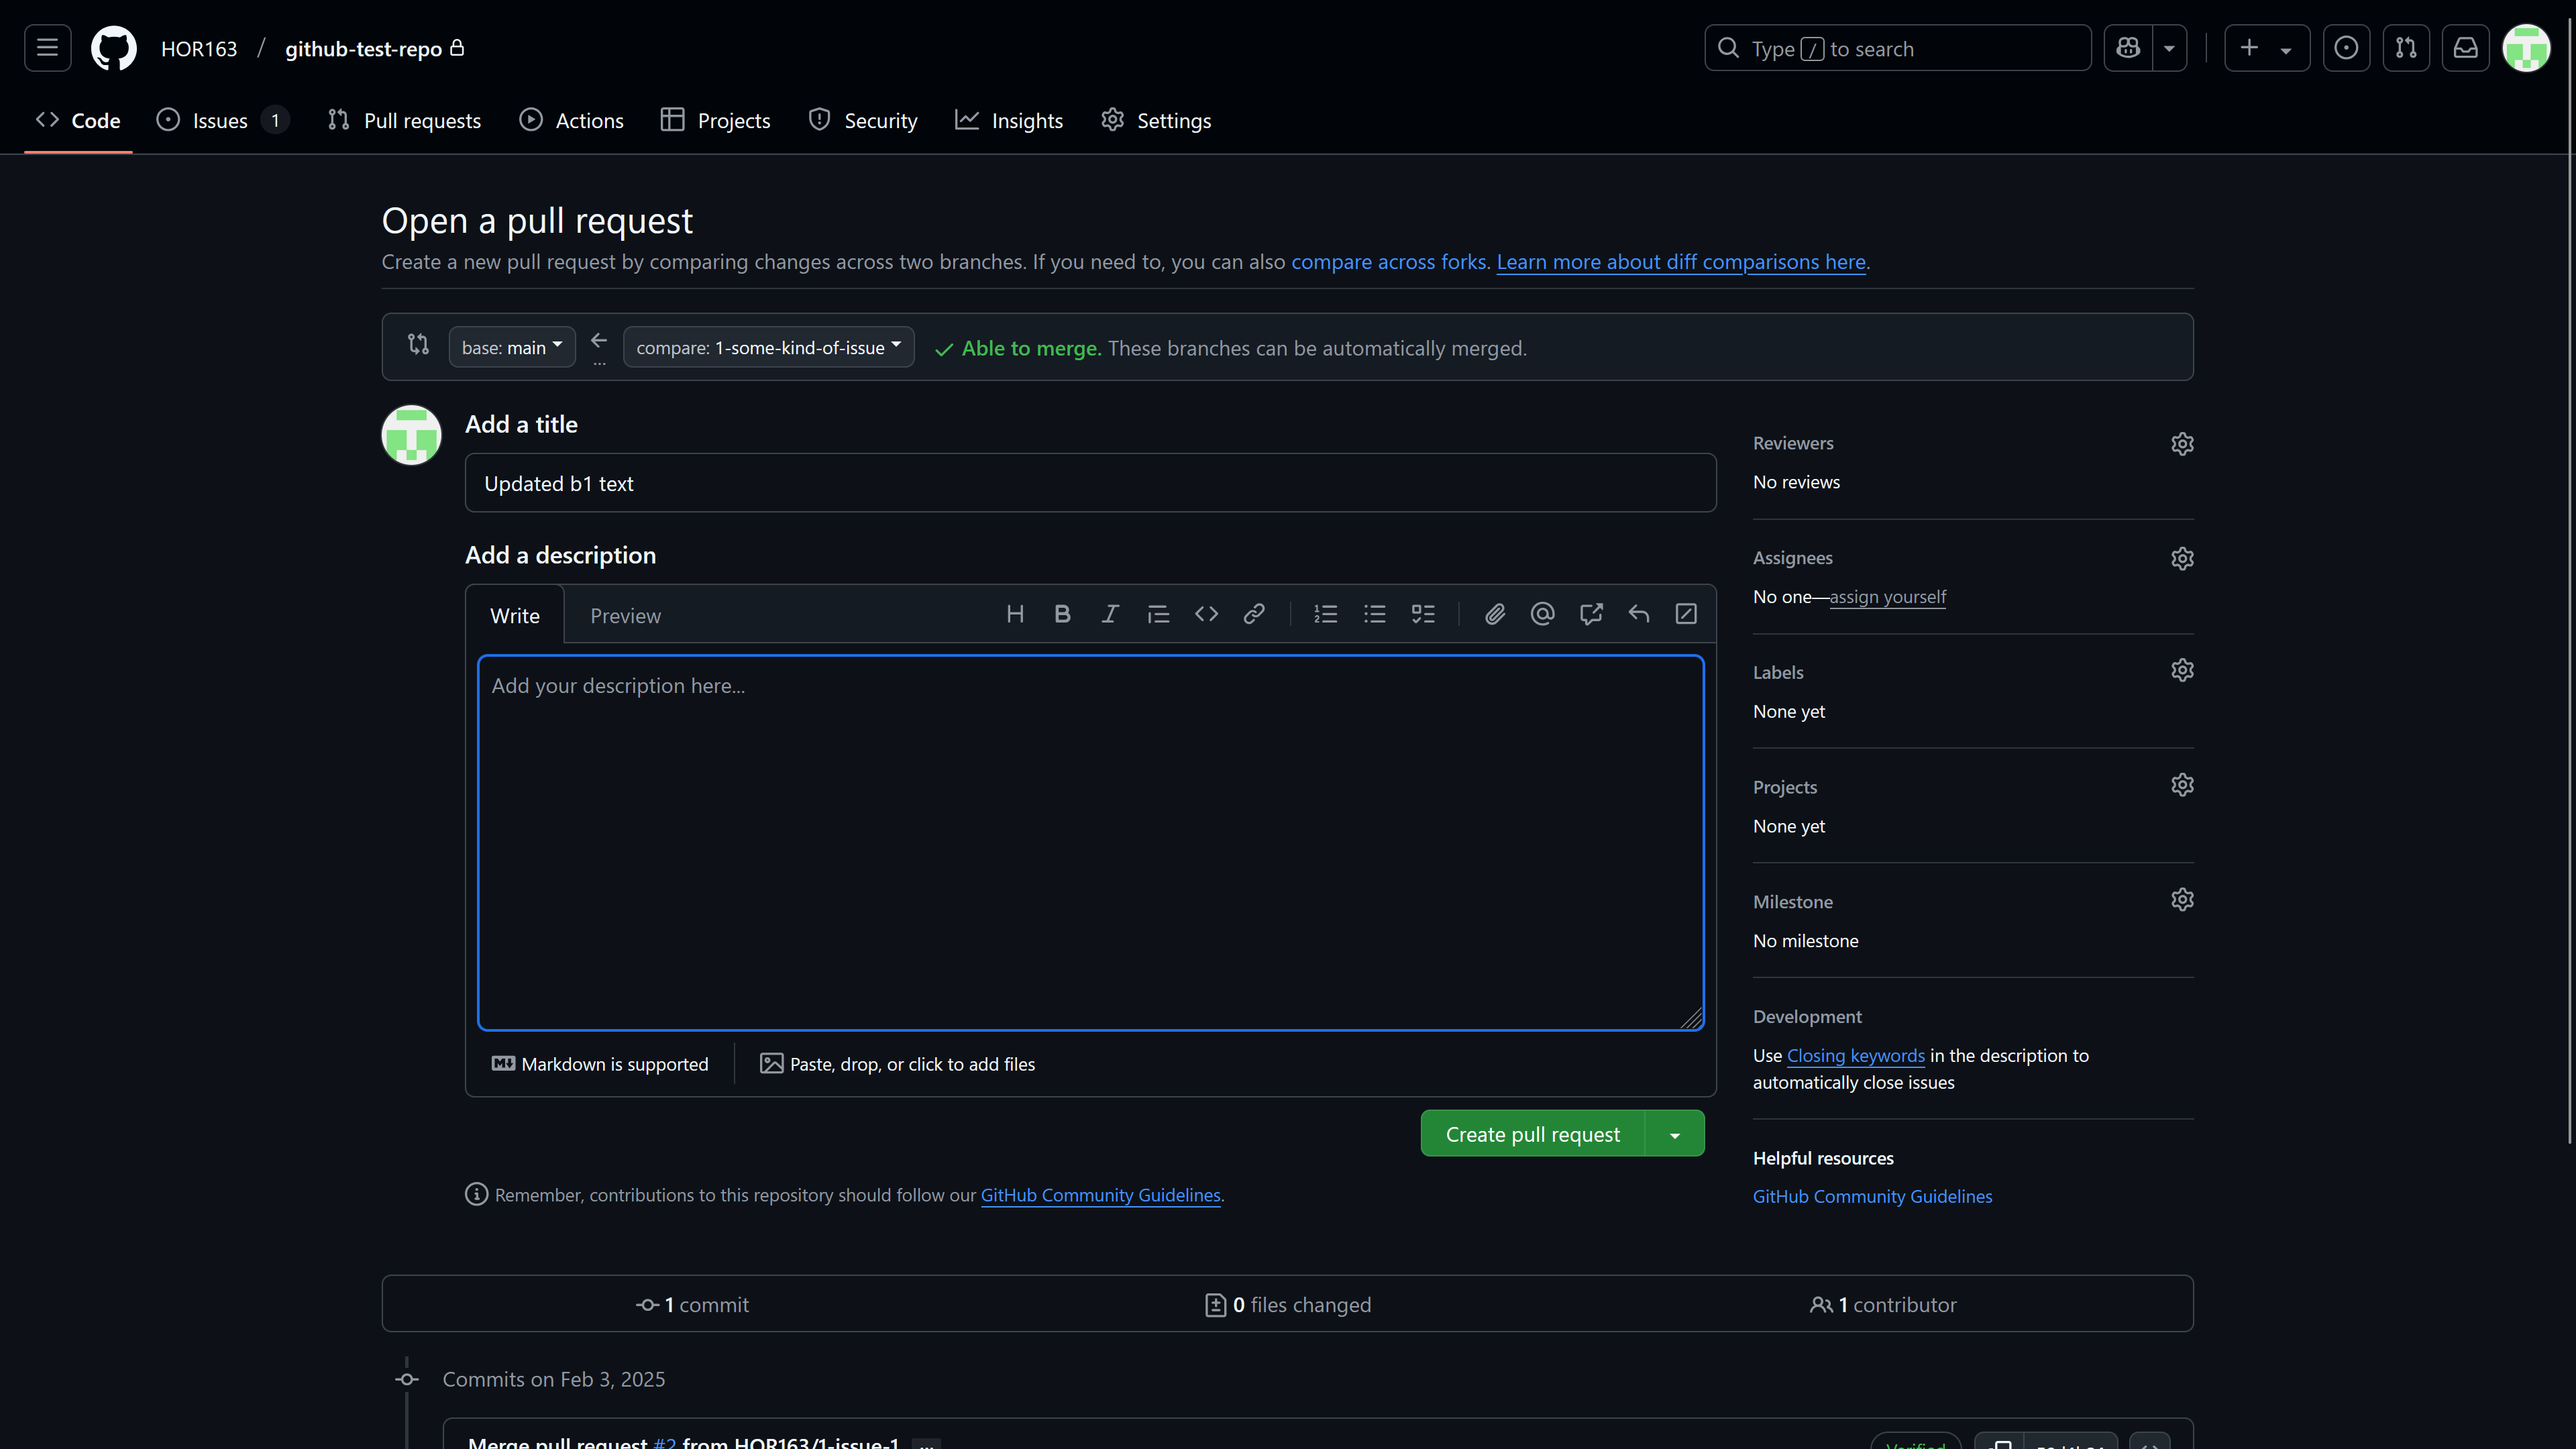The image size is (2576, 1449).
Task: Expand the base: main branch dropdown
Action: (x=512, y=347)
